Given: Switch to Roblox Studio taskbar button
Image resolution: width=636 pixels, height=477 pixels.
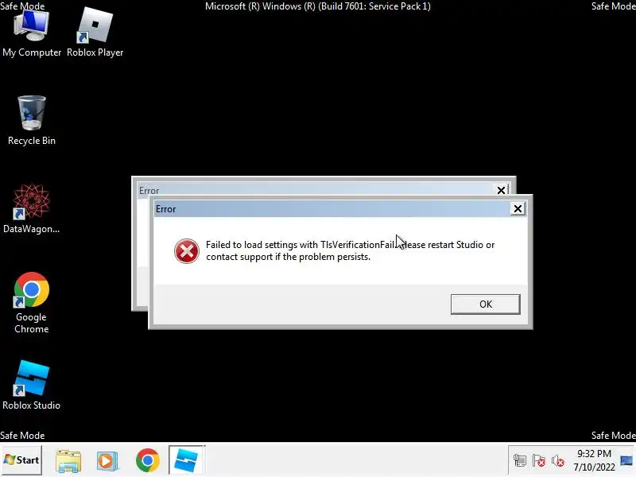Looking at the screenshot, I should click(x=186, y=460).
